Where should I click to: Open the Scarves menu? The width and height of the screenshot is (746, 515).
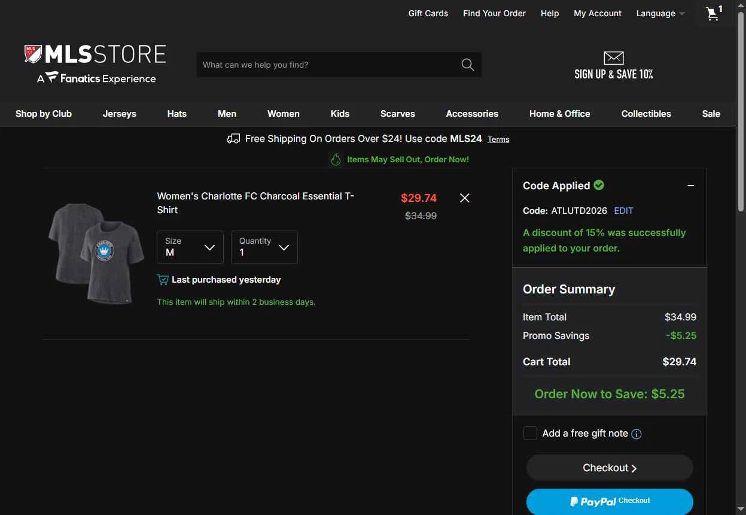point(398,114)
